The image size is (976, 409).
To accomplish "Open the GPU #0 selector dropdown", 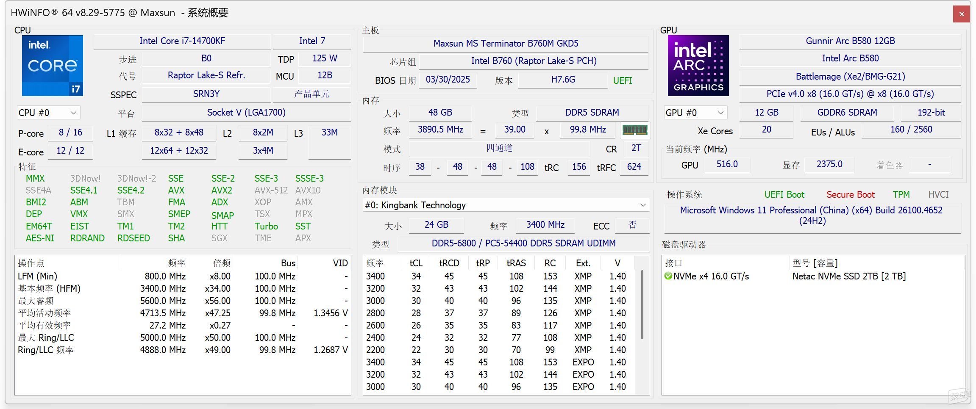I will 695,113.
